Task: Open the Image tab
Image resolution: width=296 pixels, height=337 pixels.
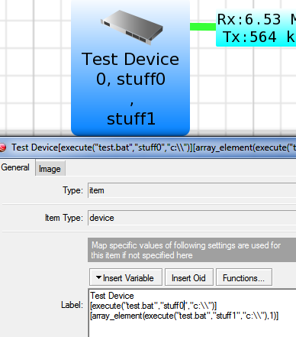Action: click(50, 169)
